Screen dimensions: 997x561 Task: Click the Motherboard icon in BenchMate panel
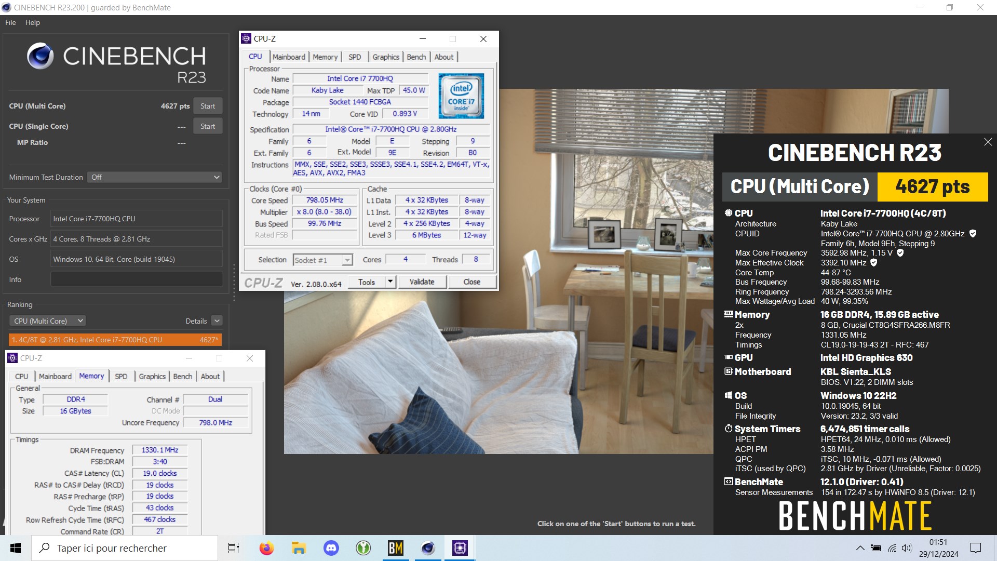coord(729,371)
